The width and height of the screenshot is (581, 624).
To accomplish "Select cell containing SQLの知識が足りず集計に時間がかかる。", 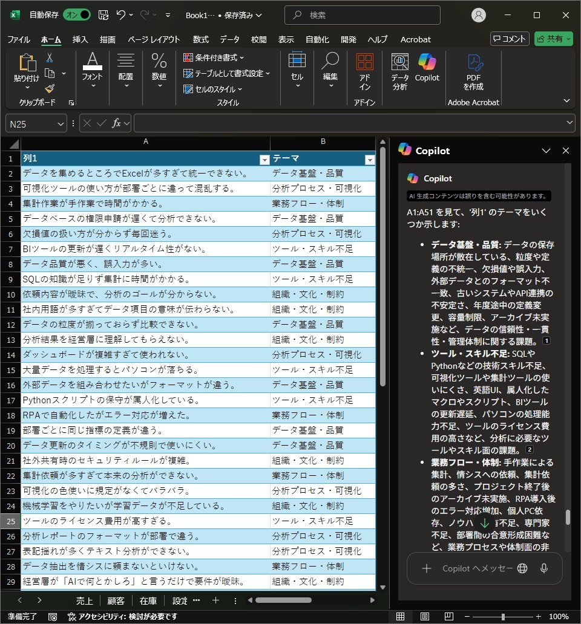I will (145, 279).
